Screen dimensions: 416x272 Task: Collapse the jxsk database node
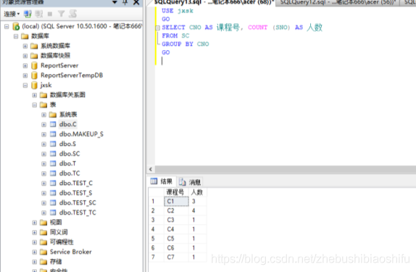coord(25,86)
